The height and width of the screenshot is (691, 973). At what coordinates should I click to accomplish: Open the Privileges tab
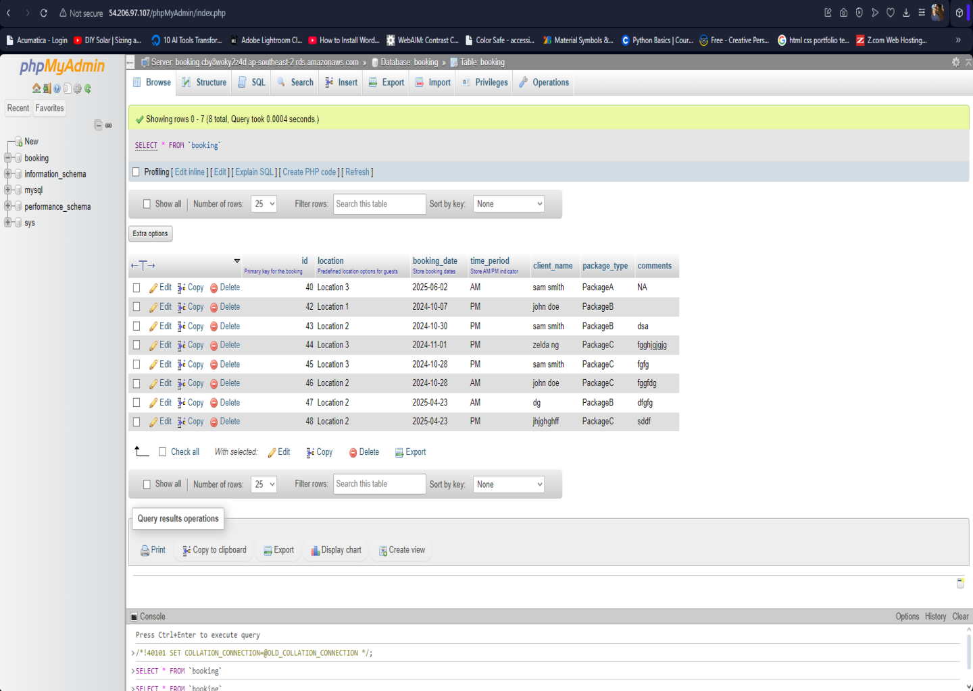[484, 82]
